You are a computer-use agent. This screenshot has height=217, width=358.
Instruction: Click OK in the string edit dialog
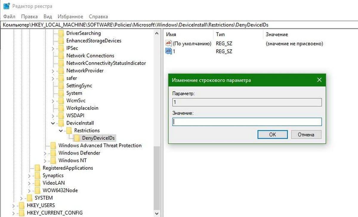272,134
